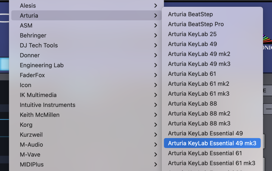Click the arrow beside DJ Tech Tools

(x=155, y=45)
